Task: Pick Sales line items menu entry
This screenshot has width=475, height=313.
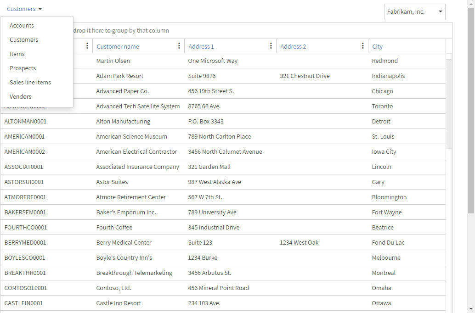Action: (x=30, y=82)
